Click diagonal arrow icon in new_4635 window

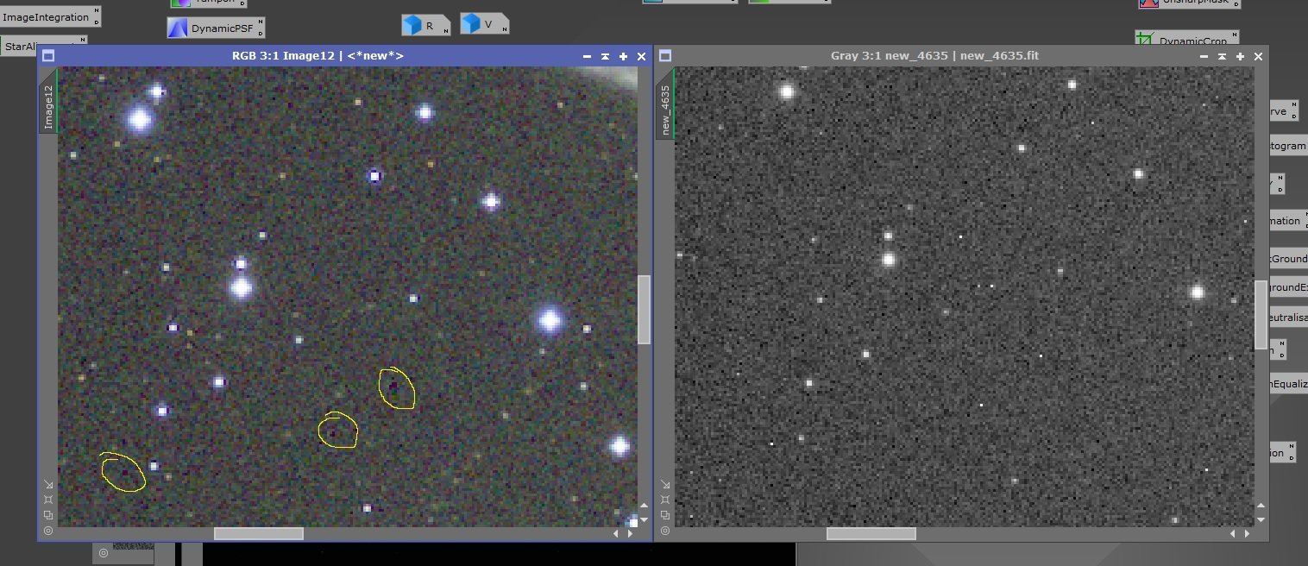click(x=664, y=484)
